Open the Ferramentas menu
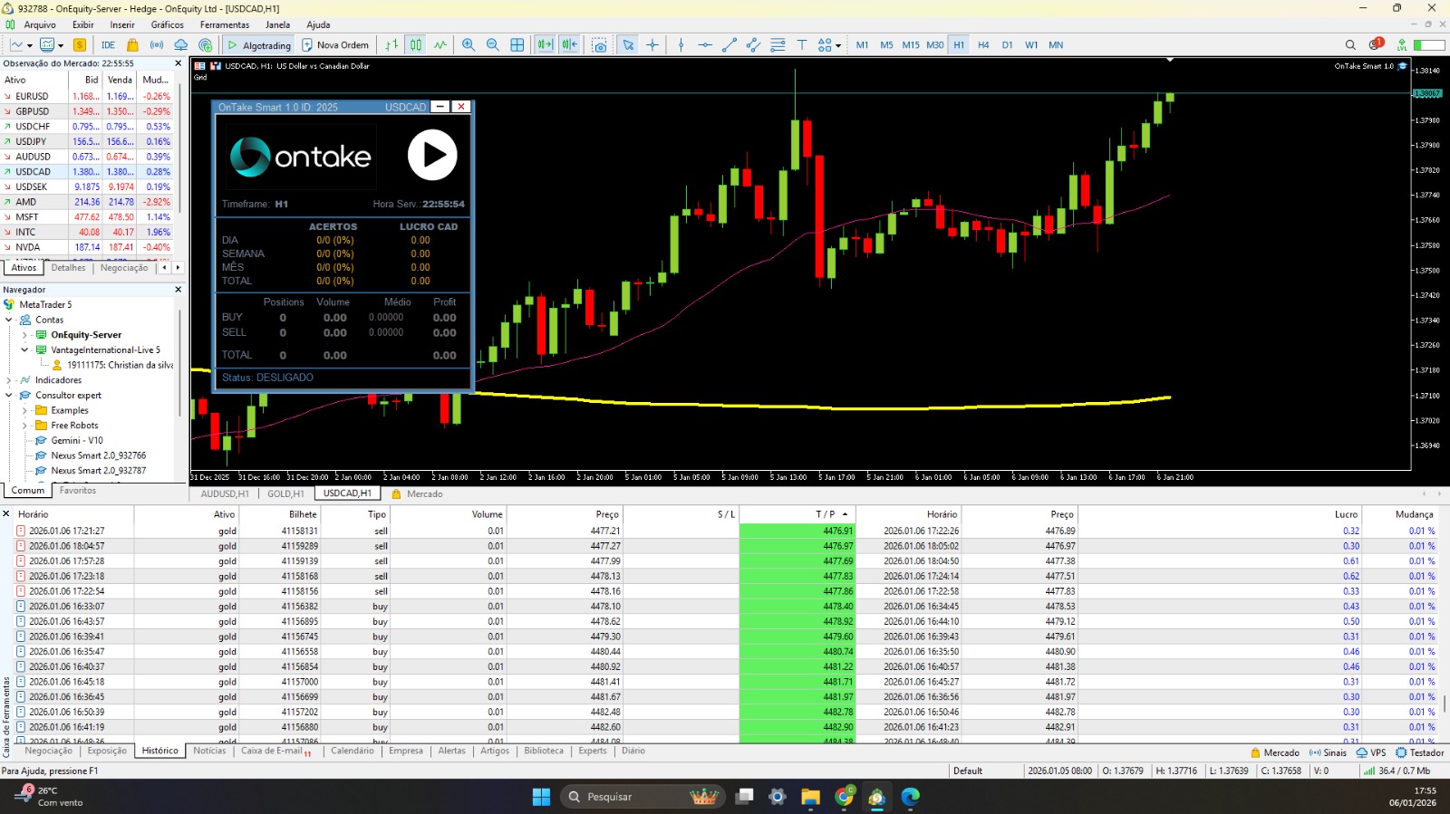Screen dimensions: 1450x814 [225, 24]
